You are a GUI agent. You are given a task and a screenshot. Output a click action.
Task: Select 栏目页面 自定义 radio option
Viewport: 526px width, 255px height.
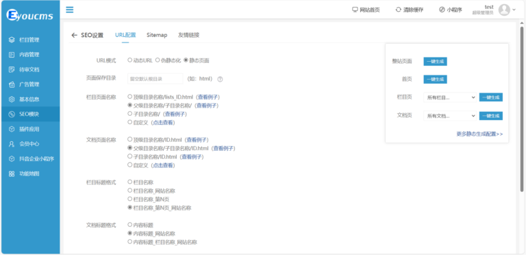(x=130, y=123)
